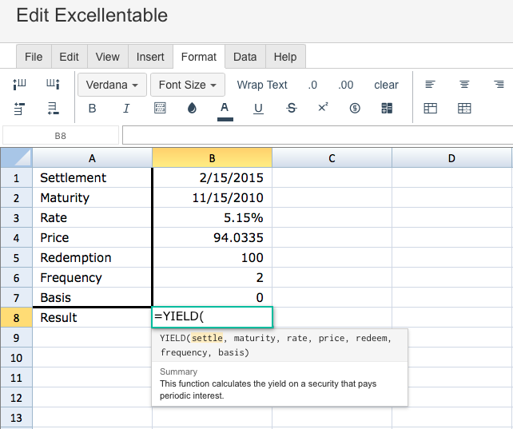Click the strikethrough icon
This screenshot has height=429, width=513.
click(291, 108)
